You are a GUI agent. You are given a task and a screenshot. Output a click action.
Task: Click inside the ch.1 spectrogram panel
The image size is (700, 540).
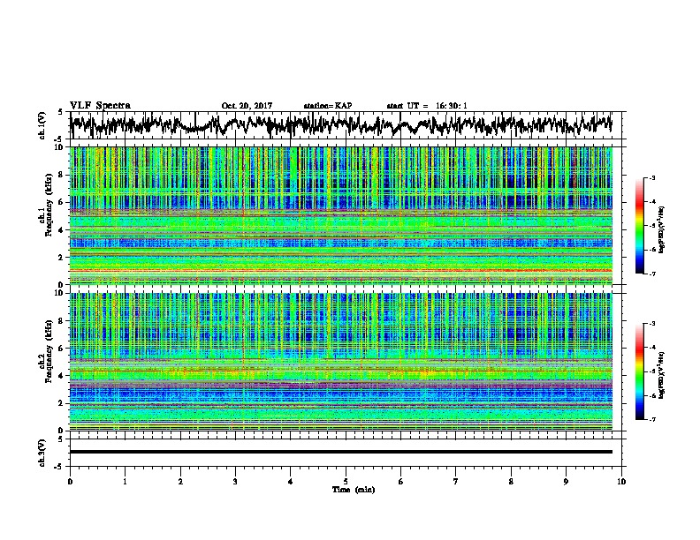tap(341, 215)
